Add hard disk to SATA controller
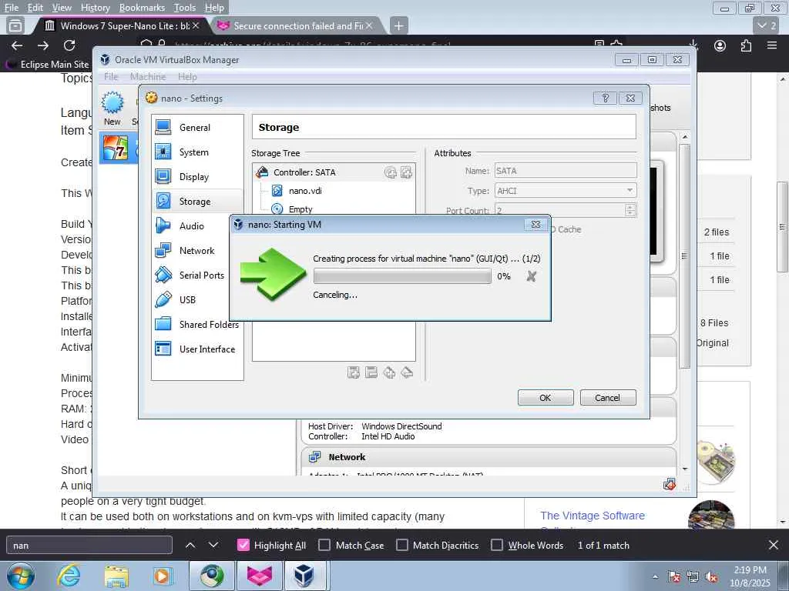Viewport: 789px width, 591px height. tap(406, 172)
